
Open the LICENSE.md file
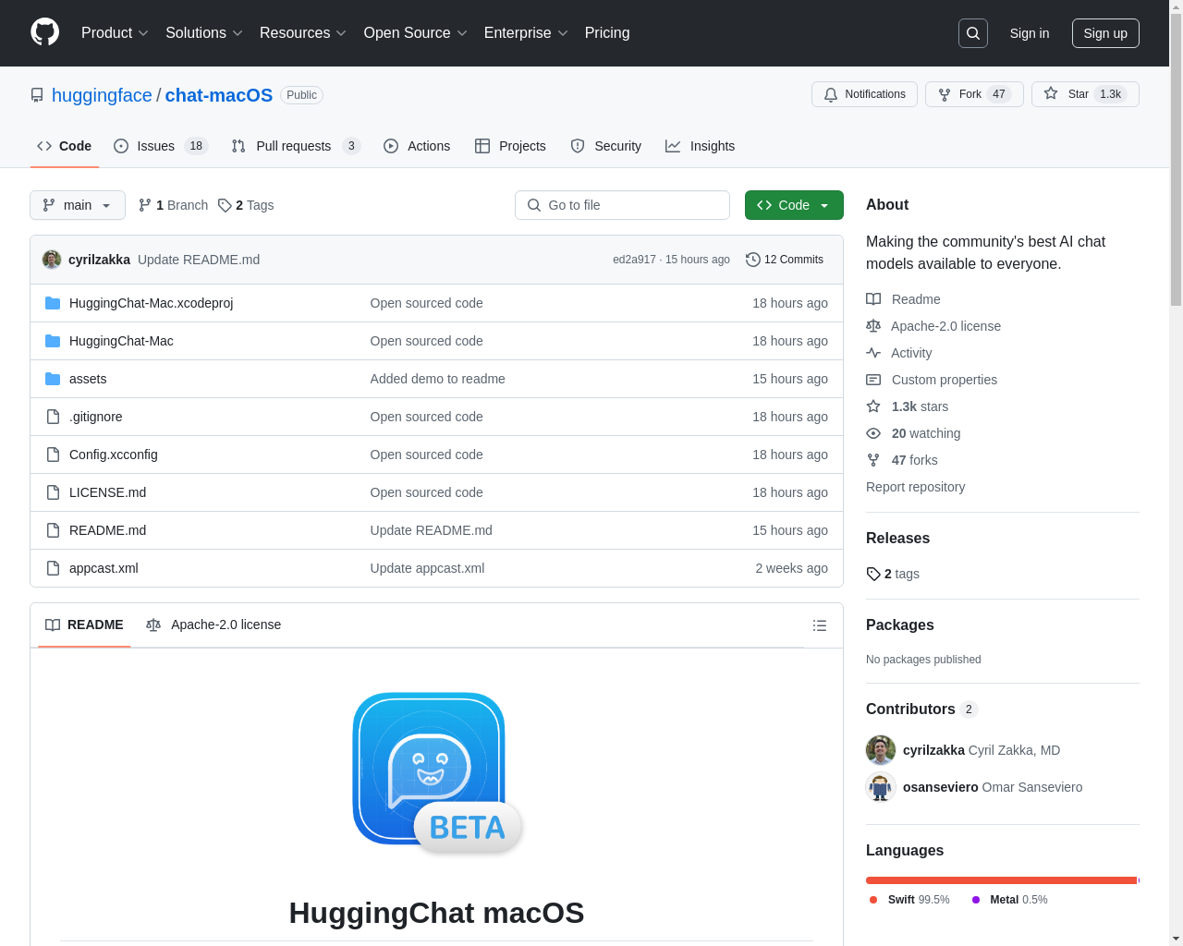pyautogui.click(x=107, y=492)
